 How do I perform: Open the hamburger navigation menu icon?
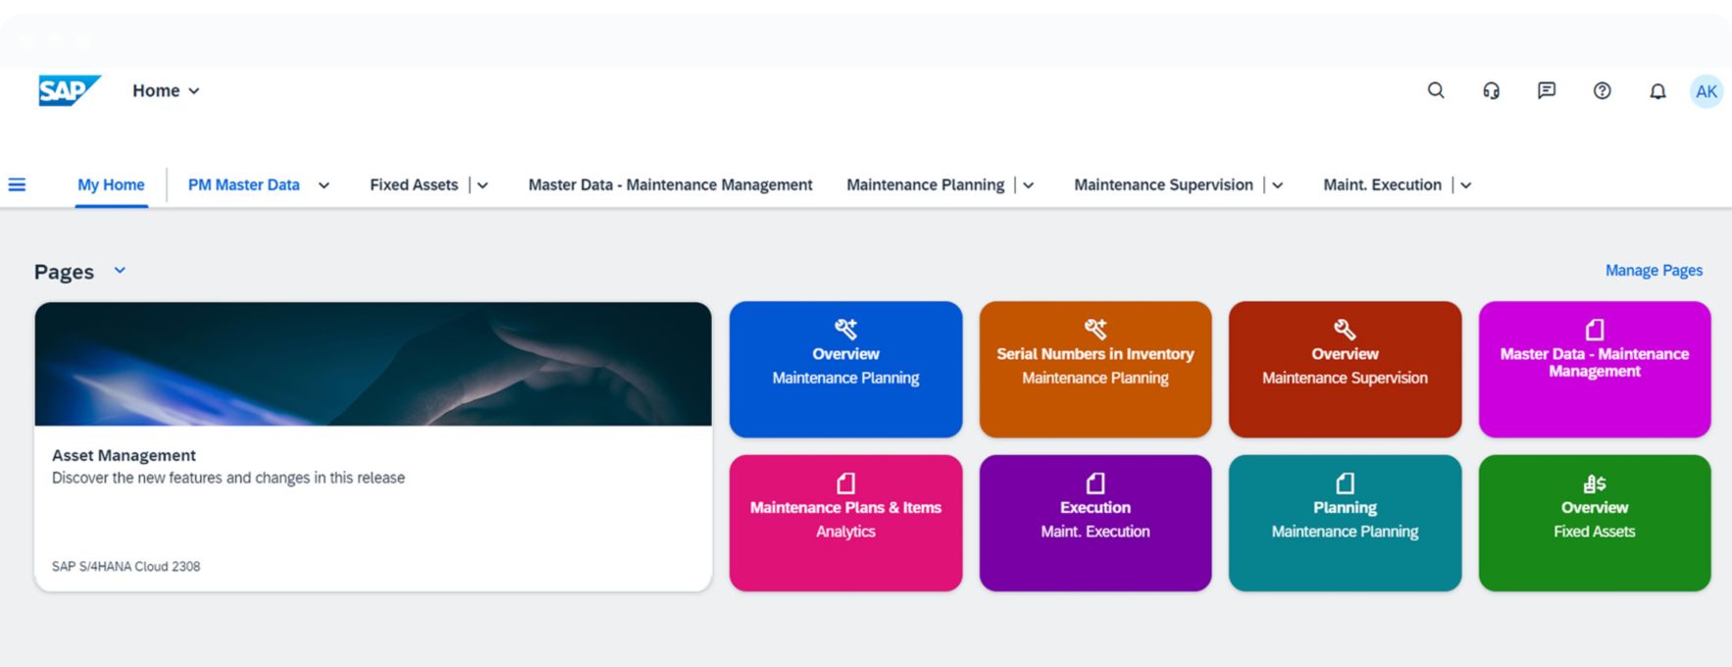[x=18, y=184]
